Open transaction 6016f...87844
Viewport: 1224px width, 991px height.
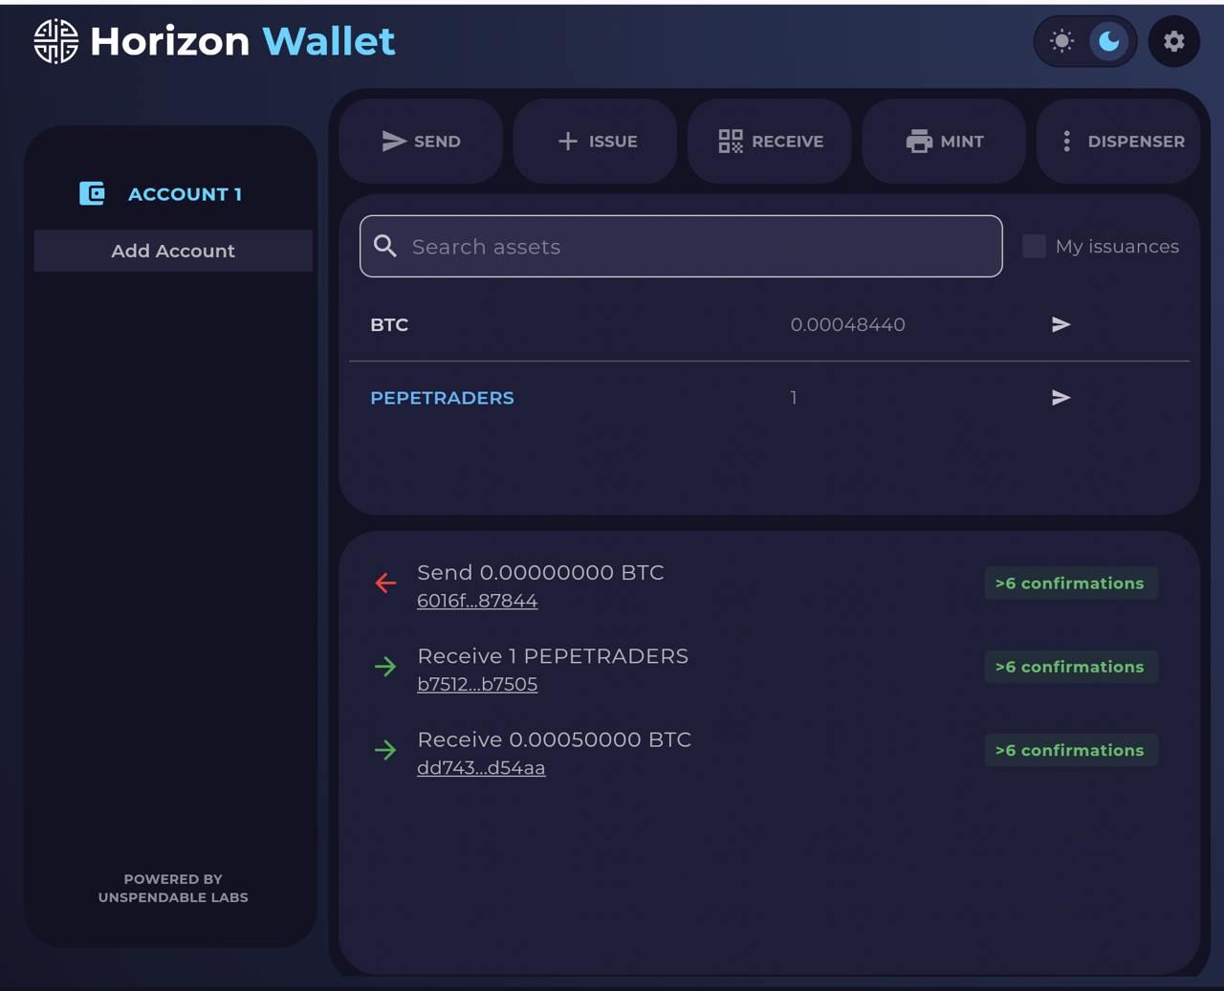477,601
